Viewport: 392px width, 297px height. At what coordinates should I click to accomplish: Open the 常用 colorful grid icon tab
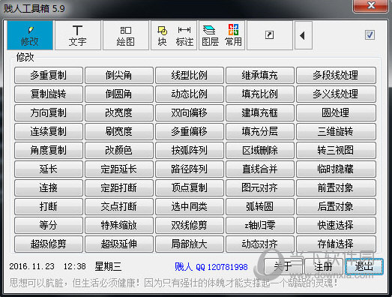coord(233,35)
